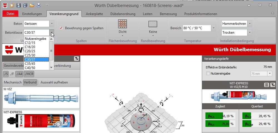Open the Produktinformationen tab
The width and height of the screenshot is (278, 133).
(201, 14)
